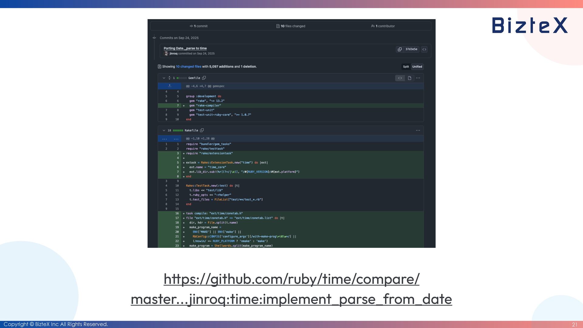Image resolution: width=583 pixels, height=328 pixels.
Task: Open commit 'Porting Date._parse to time'
Action: (x=185, y=48)
